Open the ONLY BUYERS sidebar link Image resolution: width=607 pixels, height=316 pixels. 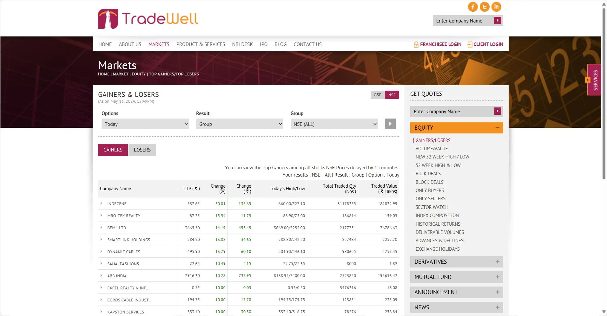tap(430, 190)
